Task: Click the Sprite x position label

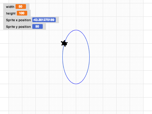Action: [x=18, y=20]
